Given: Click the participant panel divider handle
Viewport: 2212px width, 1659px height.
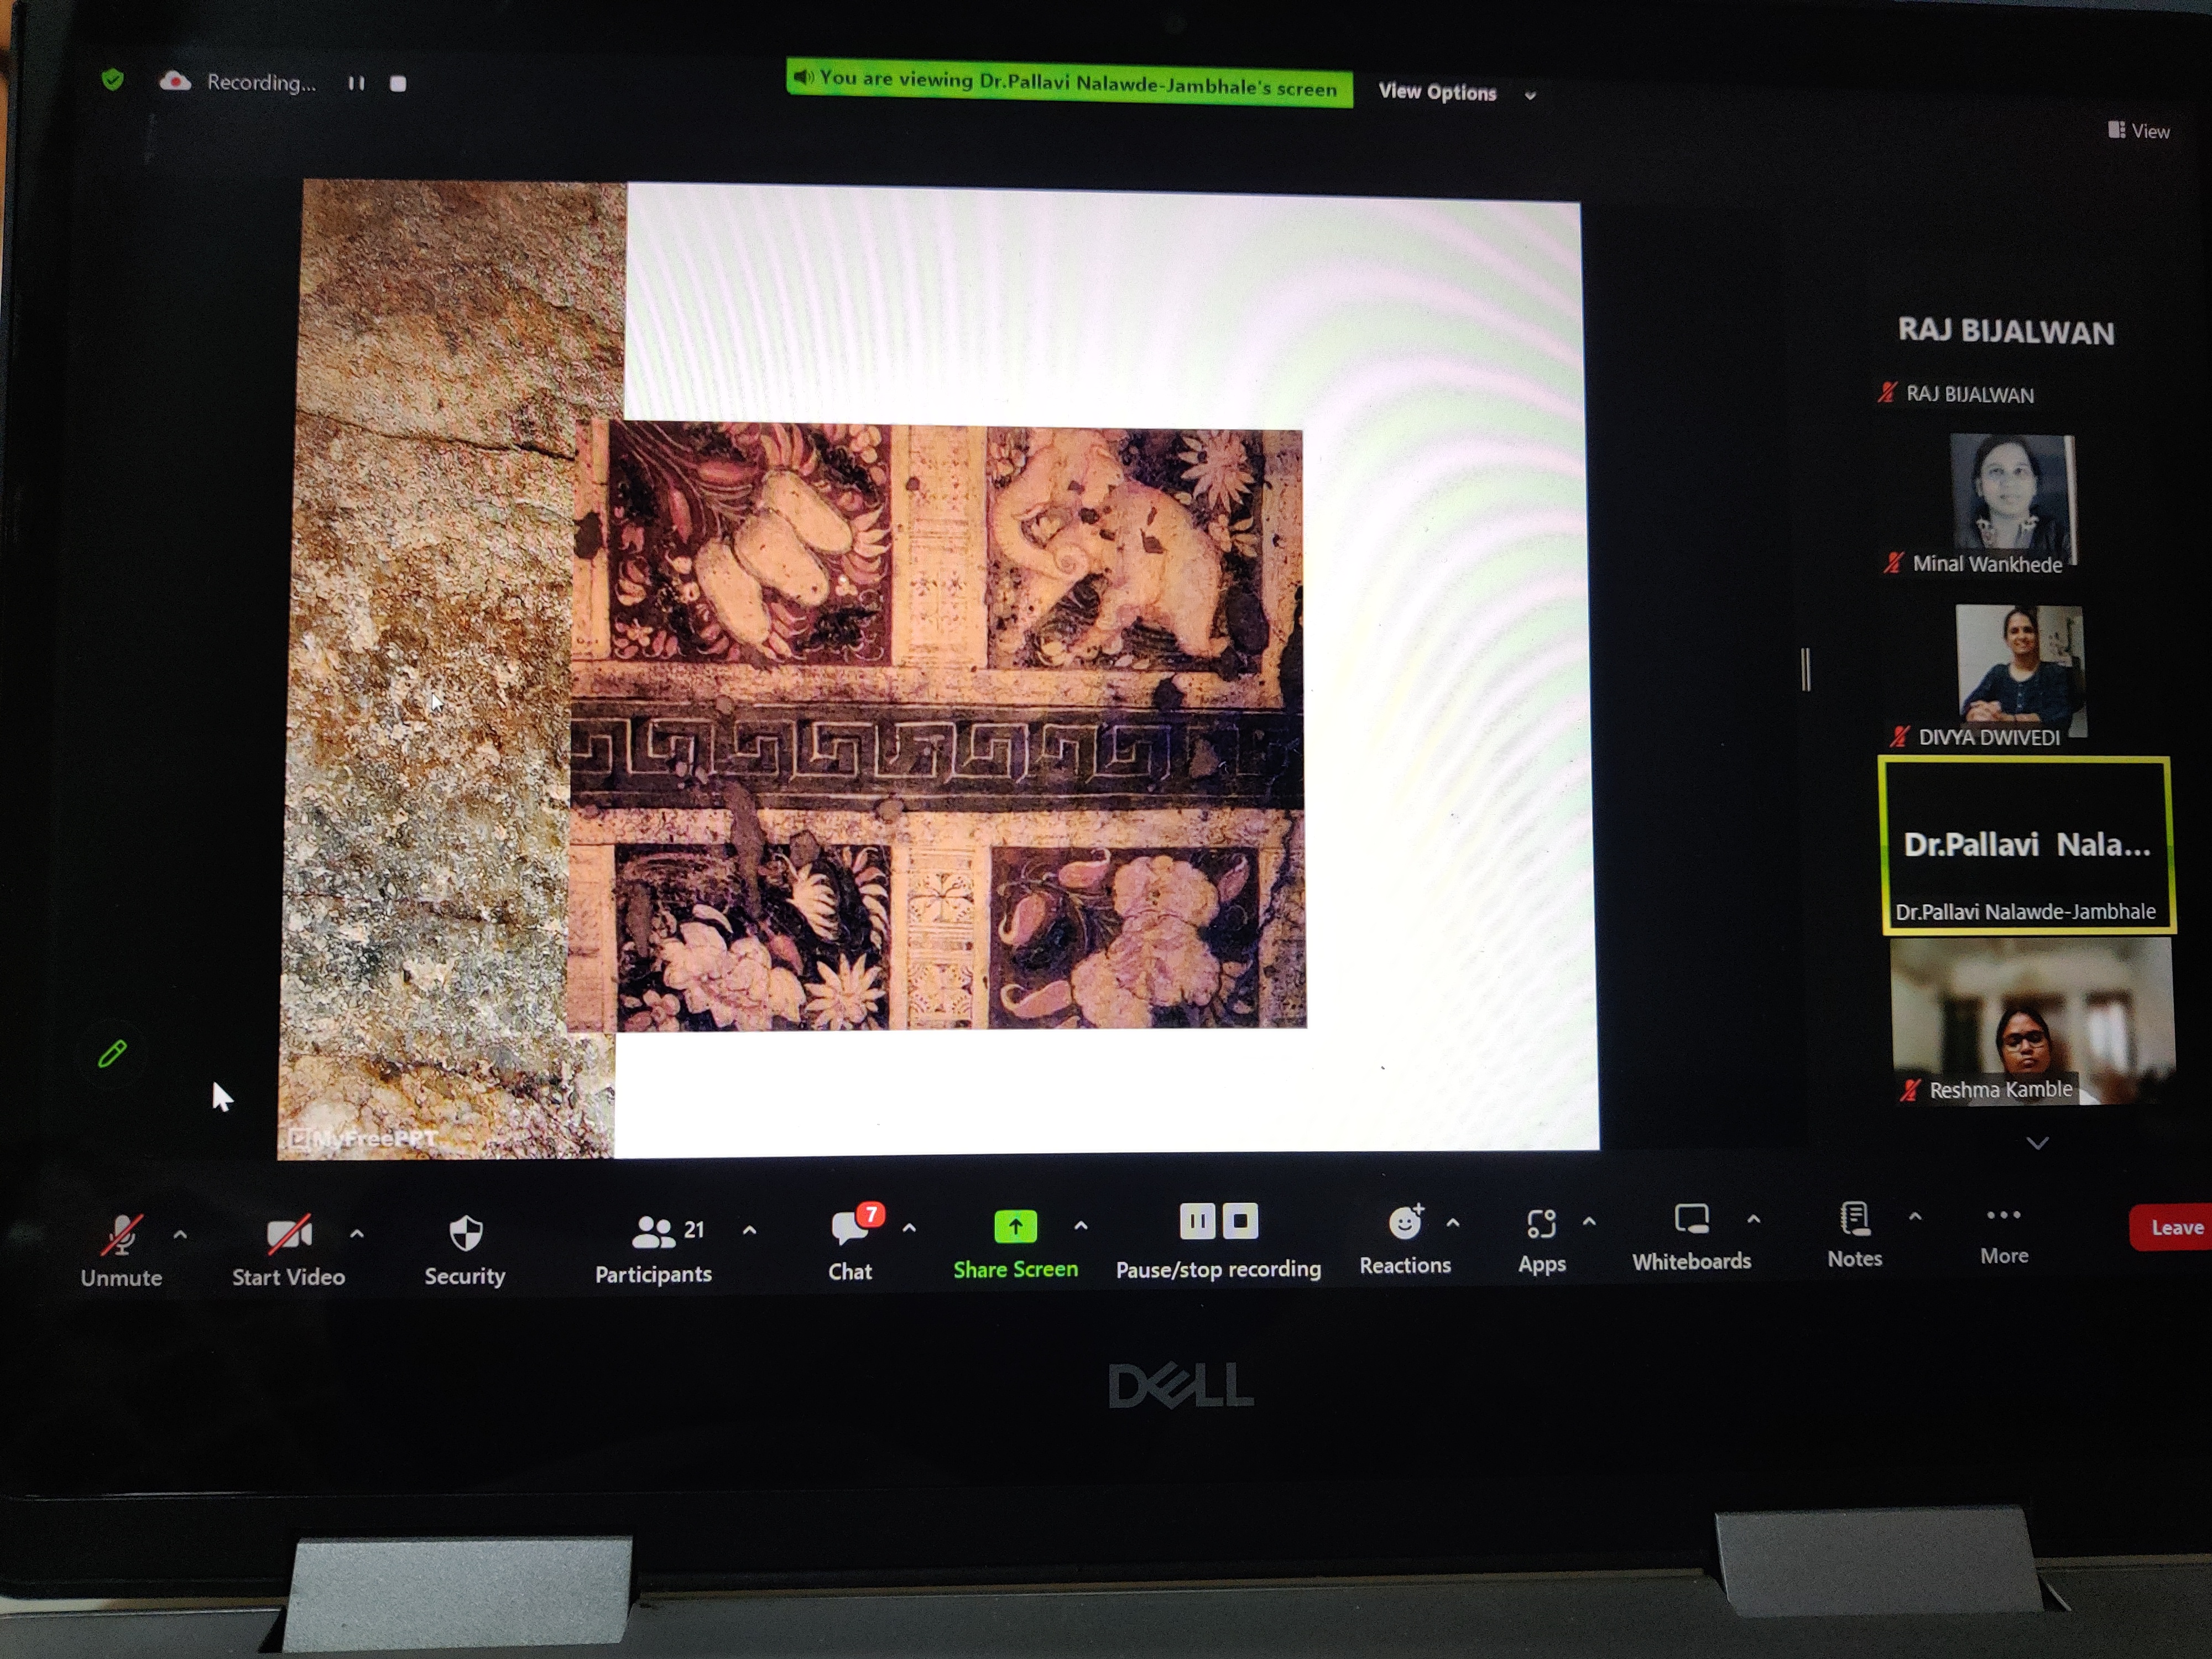Looking at the screenshot, I should 1806,669.
